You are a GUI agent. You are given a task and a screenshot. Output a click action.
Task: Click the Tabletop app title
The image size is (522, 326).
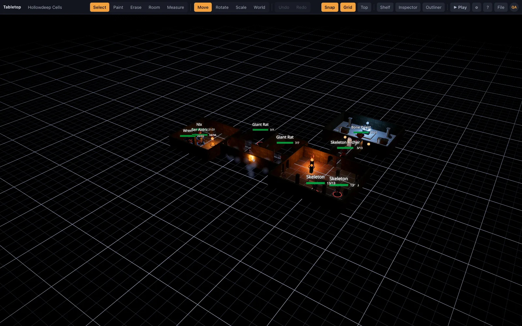tap(12, 7)
